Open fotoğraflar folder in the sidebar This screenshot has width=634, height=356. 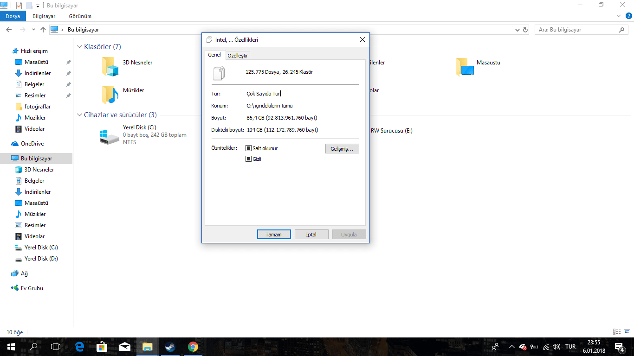click(38, 107)
